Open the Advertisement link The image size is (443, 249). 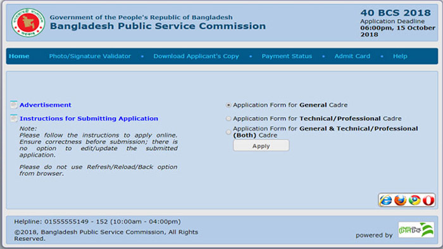tap(45, 105)
